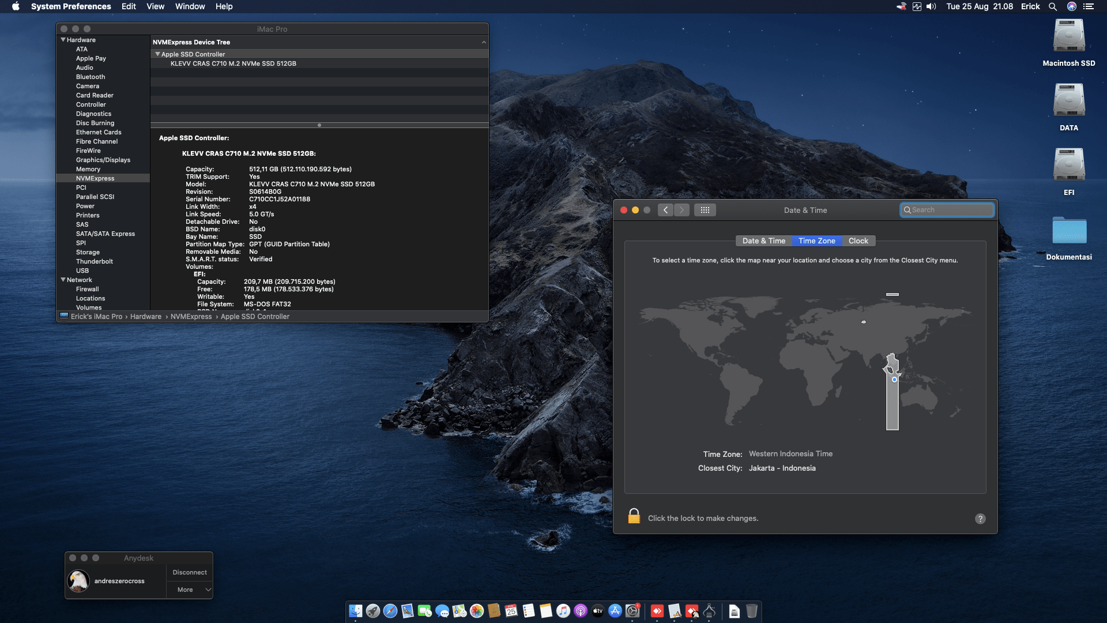This screenshot has width=1107, height=623.
Task: Click the pane divider handle in iMac Pro window
Action: pos(319,125)
